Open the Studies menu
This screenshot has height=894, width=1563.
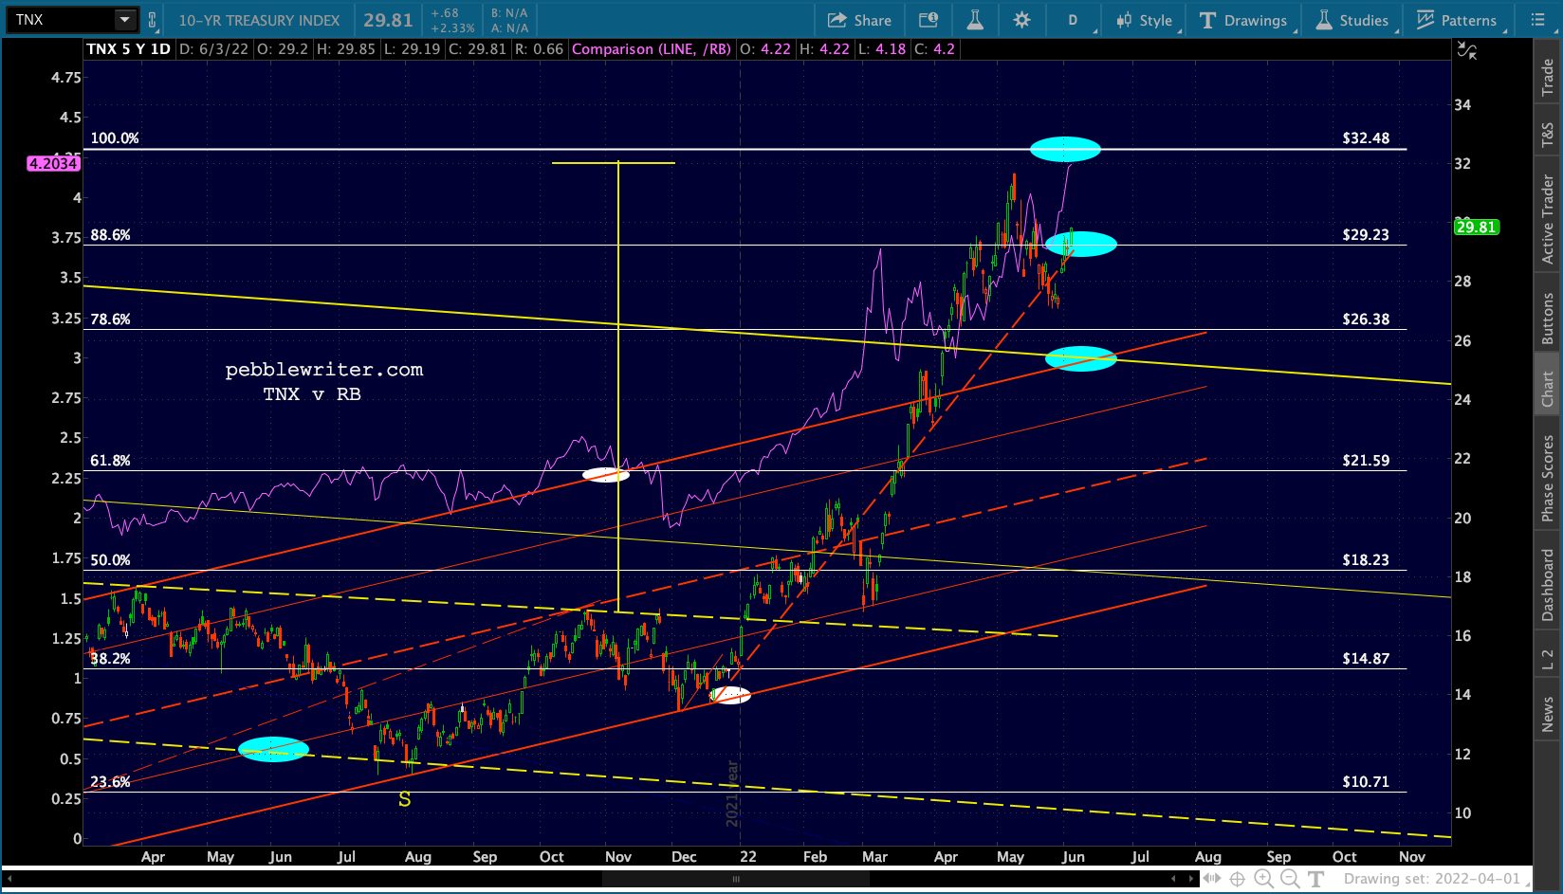click(1352, 20)
